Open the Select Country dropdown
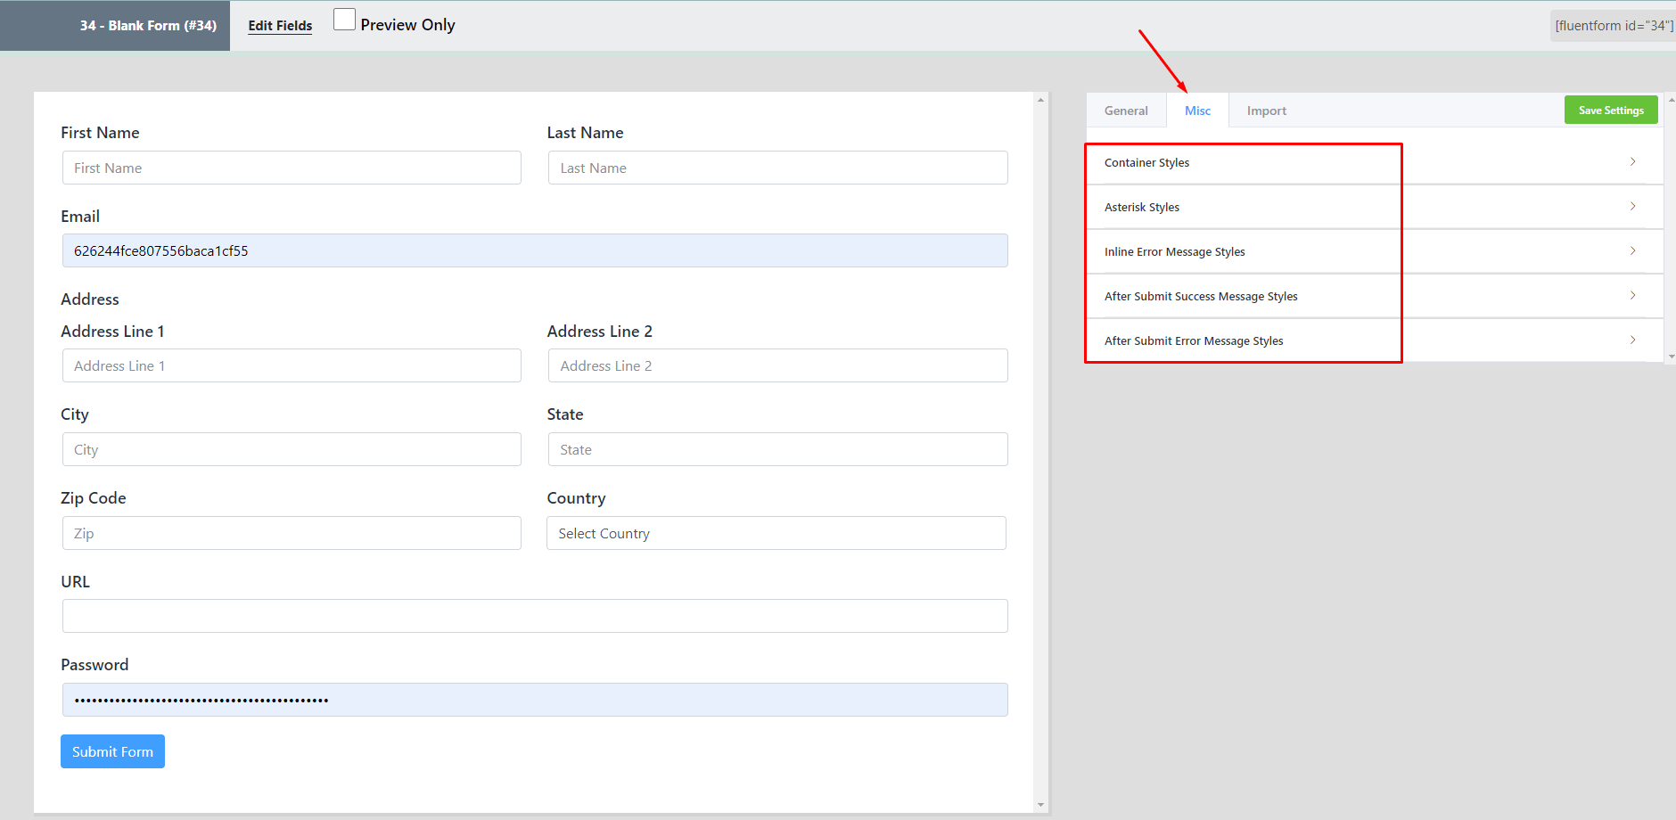This screenshot has width=1676, height=820. (x=776, y=533)
